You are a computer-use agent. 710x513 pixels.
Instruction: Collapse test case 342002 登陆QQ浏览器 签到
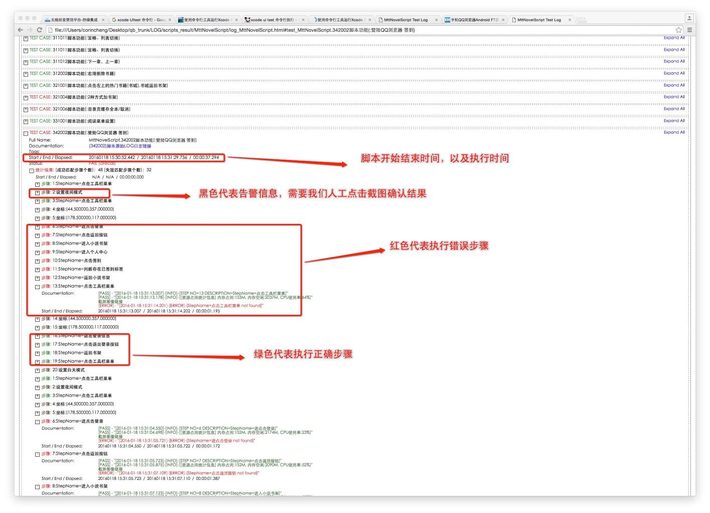26,133
